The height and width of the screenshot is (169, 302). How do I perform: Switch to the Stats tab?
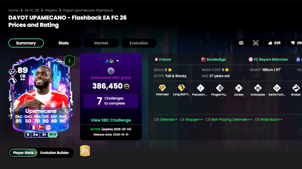pyautogui.click(x=63, y=43)
